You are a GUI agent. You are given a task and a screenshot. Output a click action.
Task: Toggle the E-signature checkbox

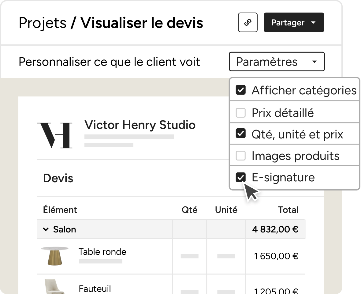coord(240,177)
